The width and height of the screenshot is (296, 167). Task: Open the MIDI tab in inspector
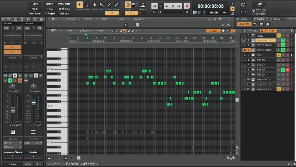[38, 164]
